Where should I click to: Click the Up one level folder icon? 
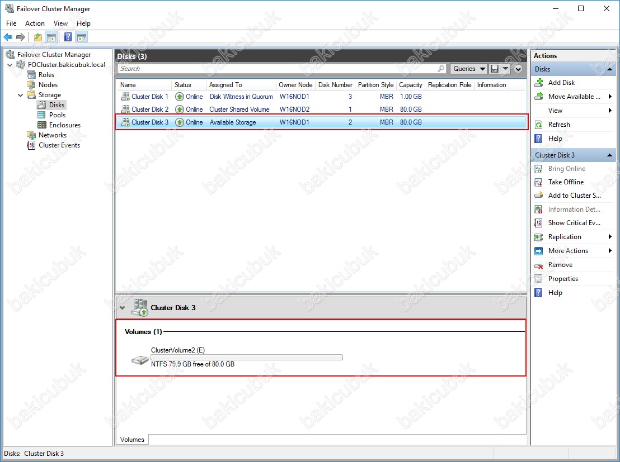pos(38,37)
